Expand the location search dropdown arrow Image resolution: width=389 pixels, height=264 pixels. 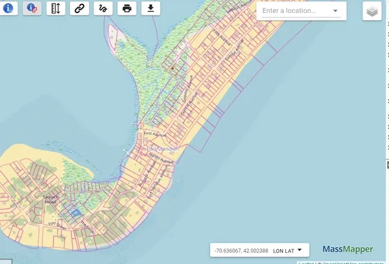(335, 10)
